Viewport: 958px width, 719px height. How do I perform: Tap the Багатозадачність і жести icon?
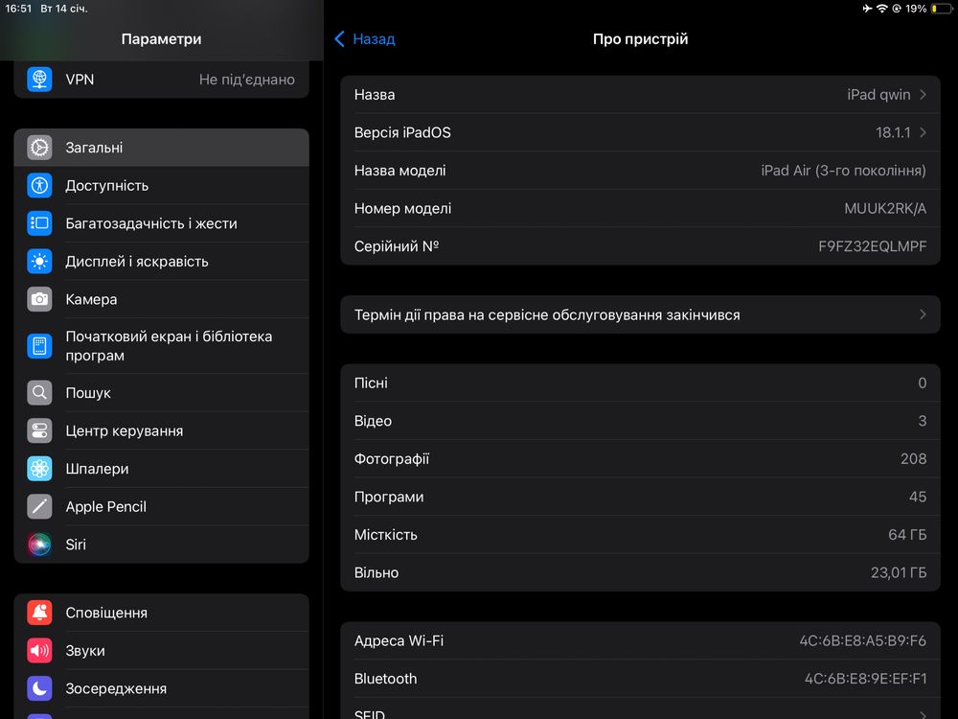(x=39, y=223)
